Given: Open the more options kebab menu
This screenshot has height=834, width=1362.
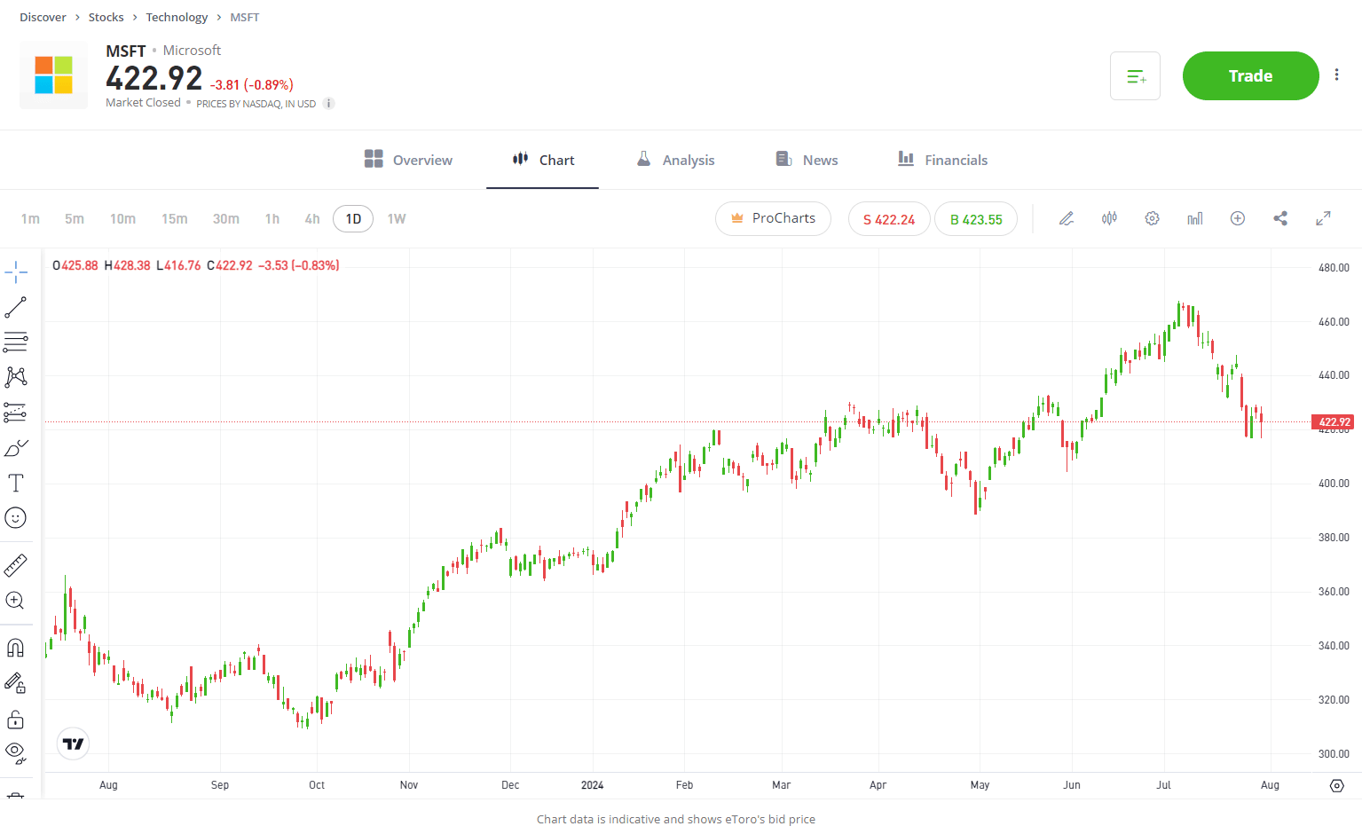Looking at the screenshot, I should pyautogui.click(x=1337, y=75).
